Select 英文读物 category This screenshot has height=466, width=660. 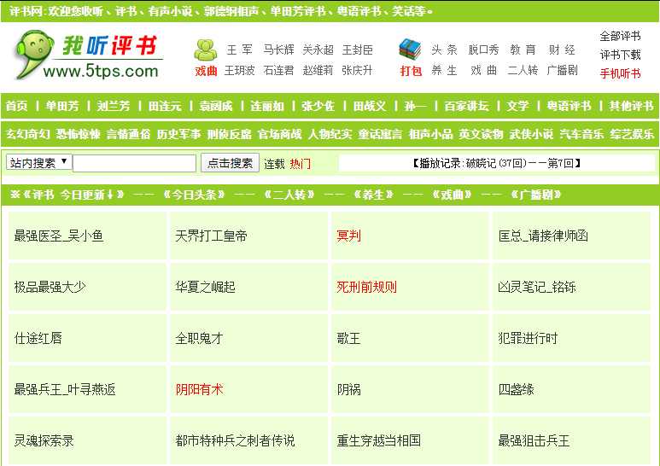click(481, 134)
